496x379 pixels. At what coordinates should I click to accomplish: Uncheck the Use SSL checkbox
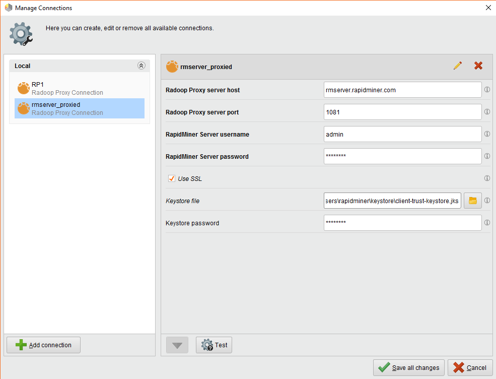(x=172, y=178)
